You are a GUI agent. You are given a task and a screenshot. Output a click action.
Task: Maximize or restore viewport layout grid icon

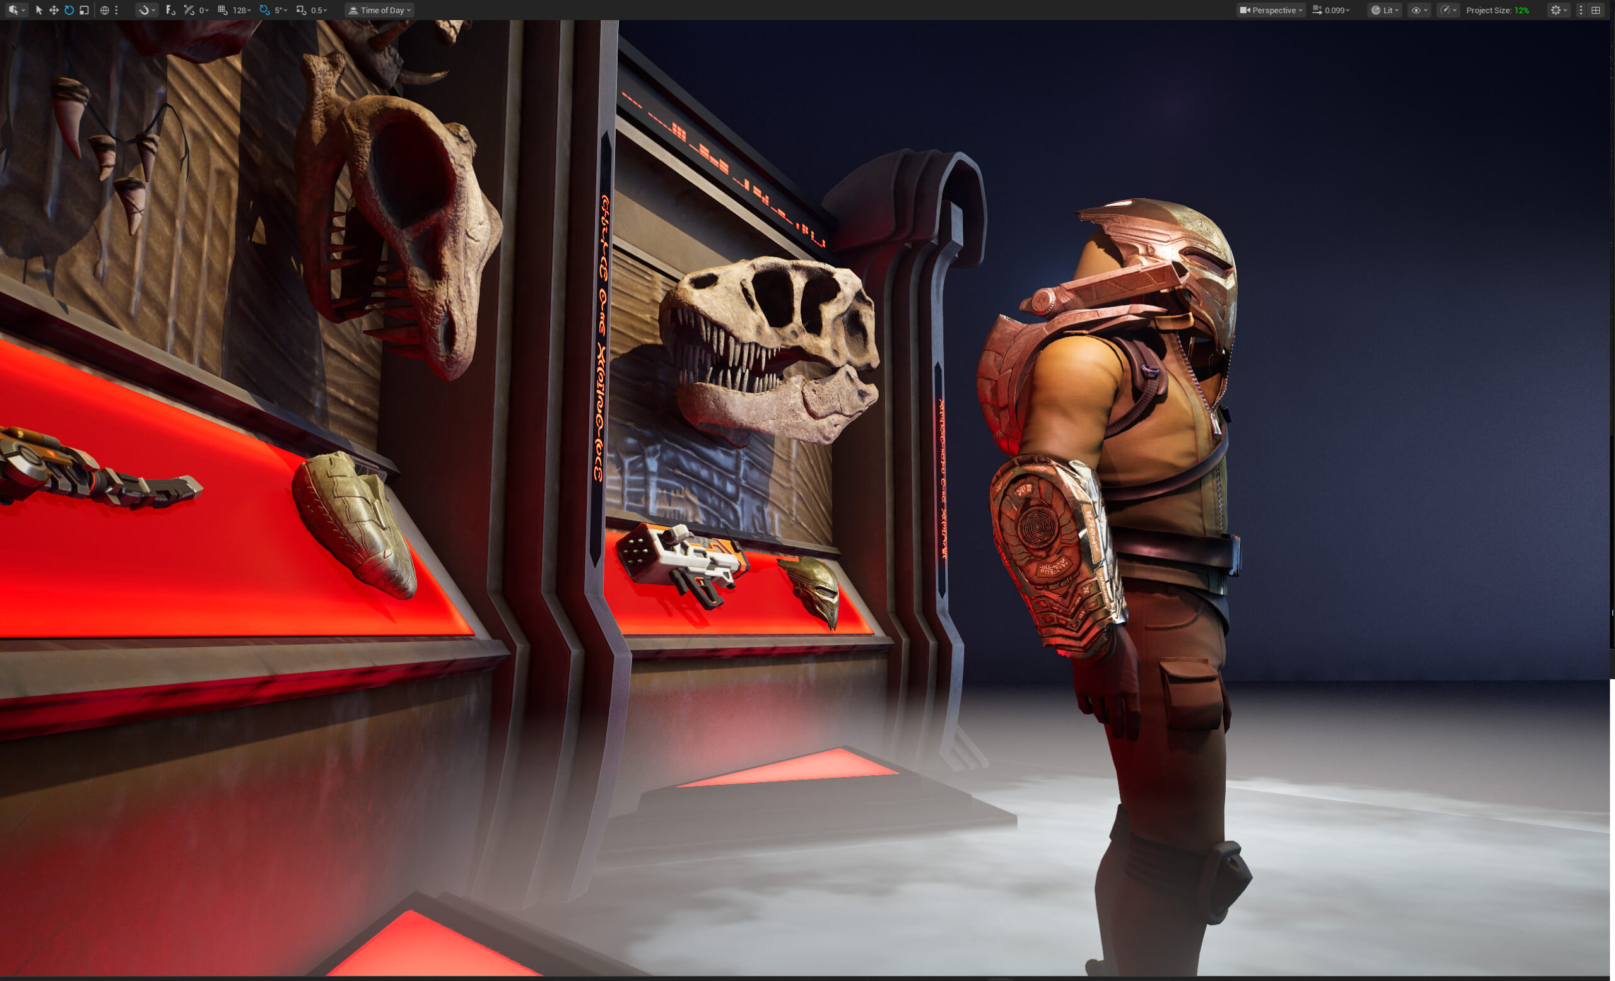point(1596,10)
